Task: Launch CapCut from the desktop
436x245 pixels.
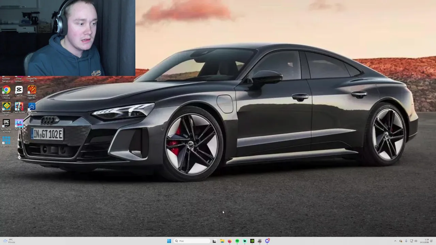Action: 19,92
